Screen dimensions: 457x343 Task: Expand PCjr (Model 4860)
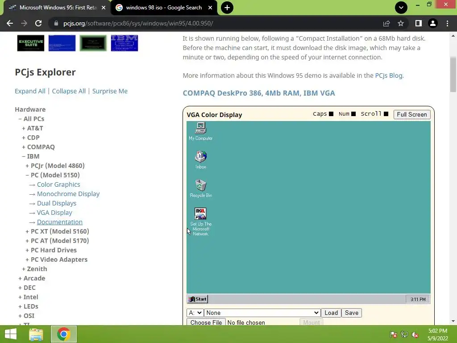click(x=55, y=166)
